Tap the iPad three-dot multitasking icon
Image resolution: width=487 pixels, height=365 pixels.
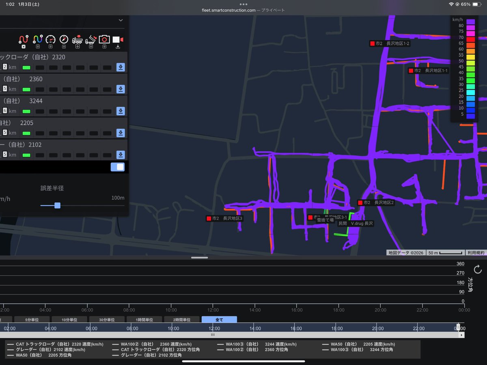point(243,4)
